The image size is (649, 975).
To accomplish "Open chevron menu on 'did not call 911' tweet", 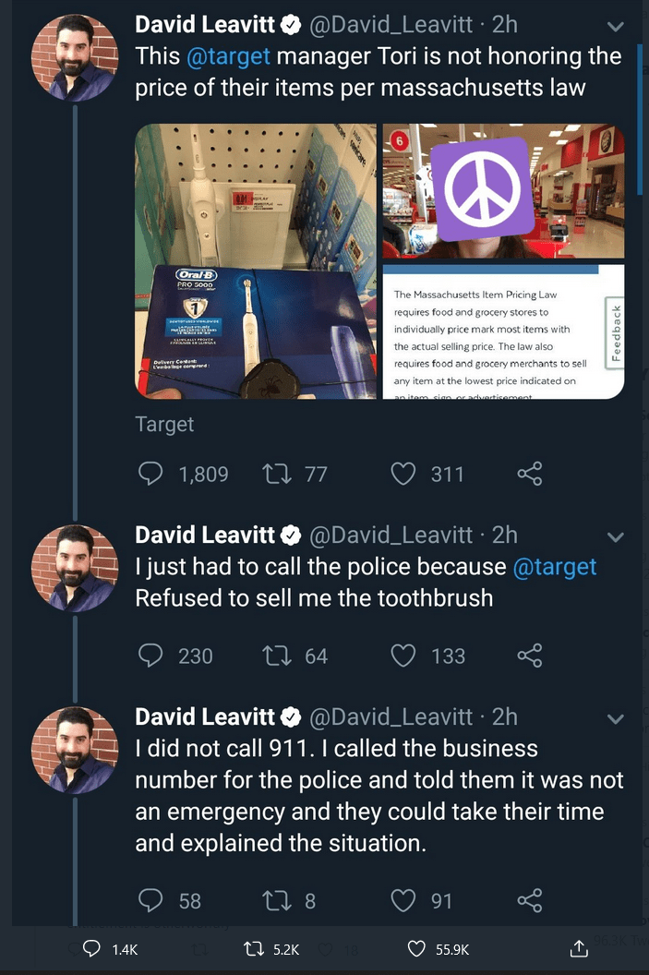I will click(x=615, y=718).
